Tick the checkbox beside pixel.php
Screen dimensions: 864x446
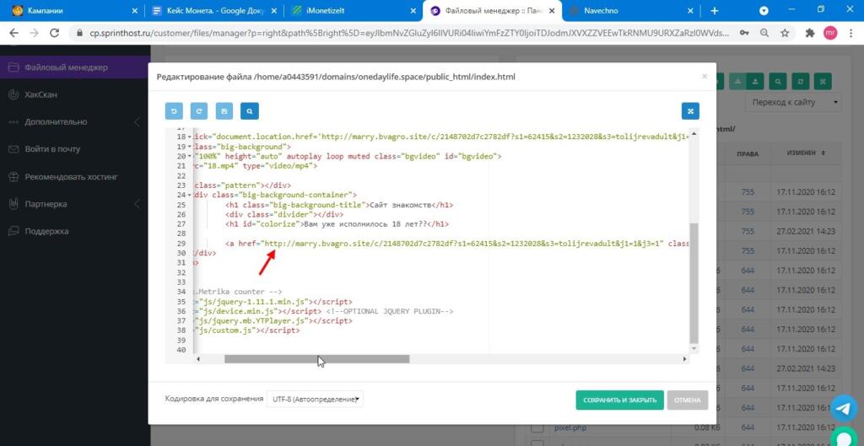[x=537, y=428]
